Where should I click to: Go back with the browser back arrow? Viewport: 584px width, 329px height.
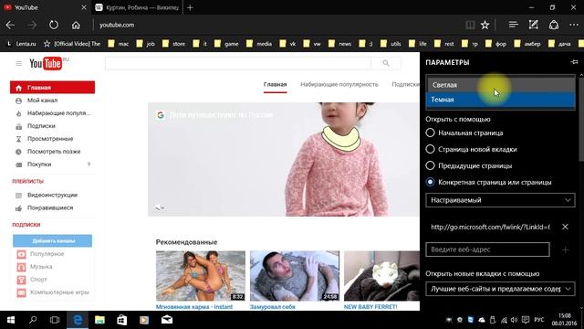[10, 25]
